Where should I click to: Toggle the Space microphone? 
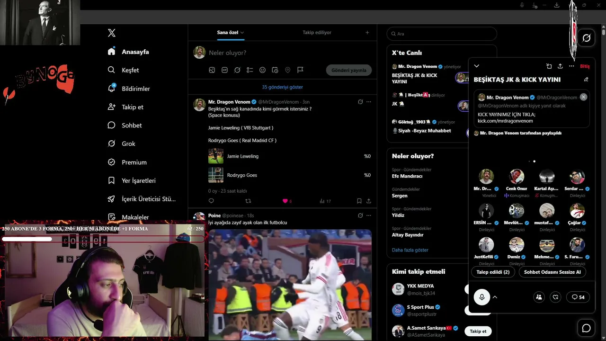point(482,297)
